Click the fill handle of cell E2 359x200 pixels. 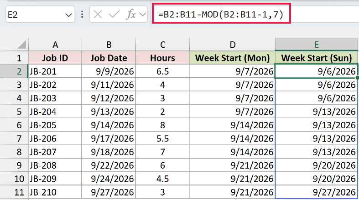(357, 78)
